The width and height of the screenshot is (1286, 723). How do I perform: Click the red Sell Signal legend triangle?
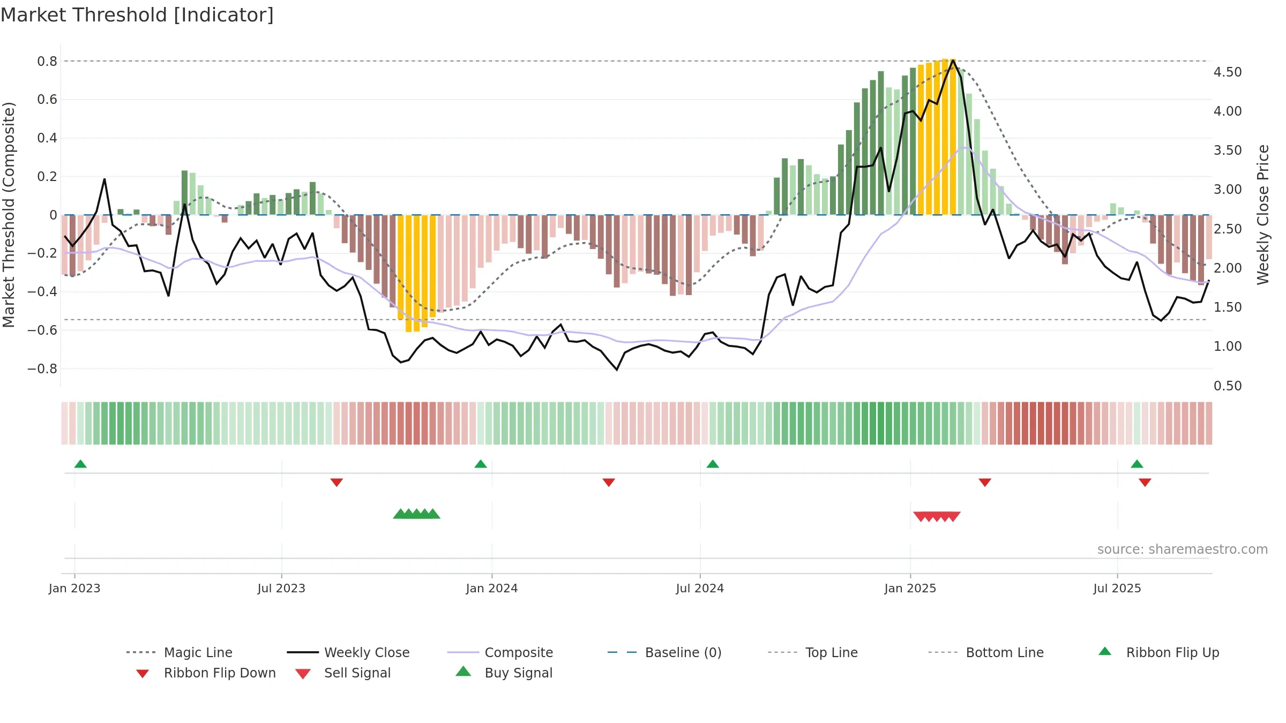(303, 674)
